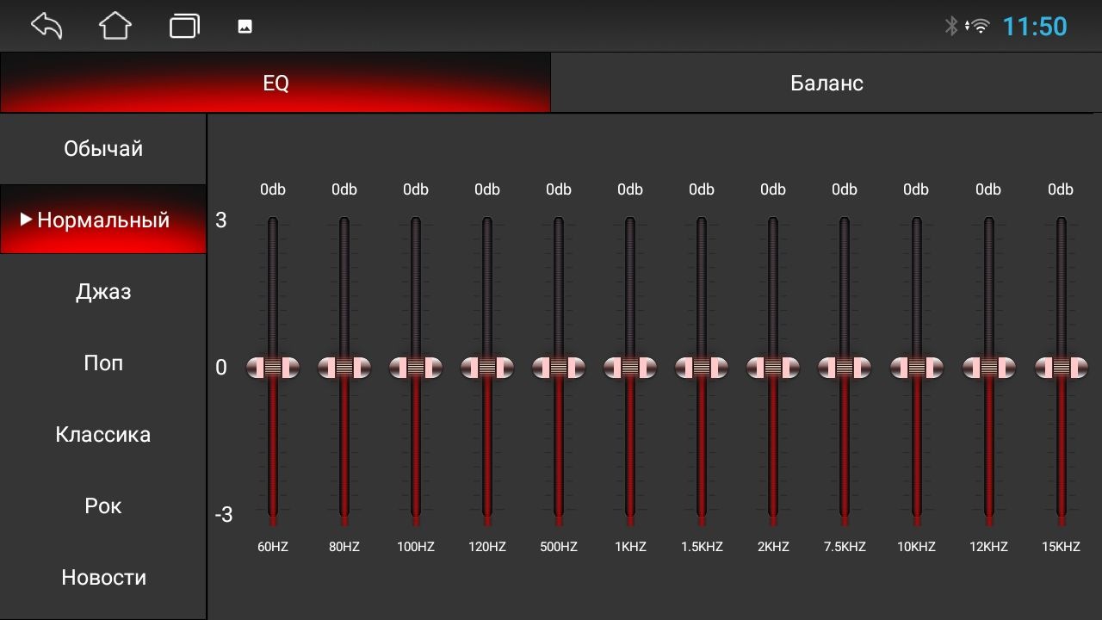Tap the Bluetooth status icon
1102x620 pixels.
pos(951,26)
